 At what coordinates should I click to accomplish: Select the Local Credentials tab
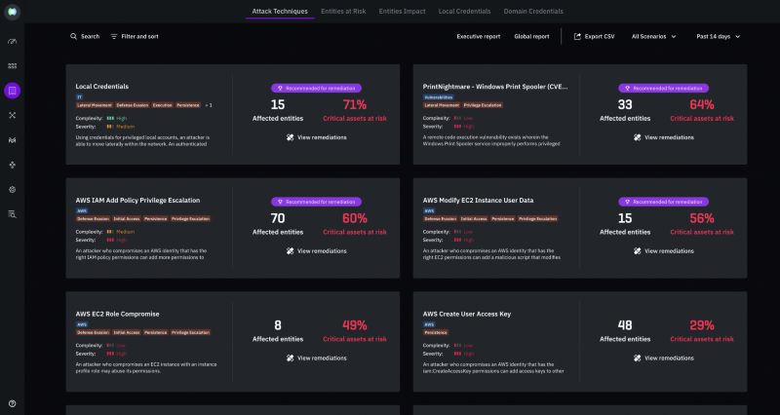tap(465, 12)
